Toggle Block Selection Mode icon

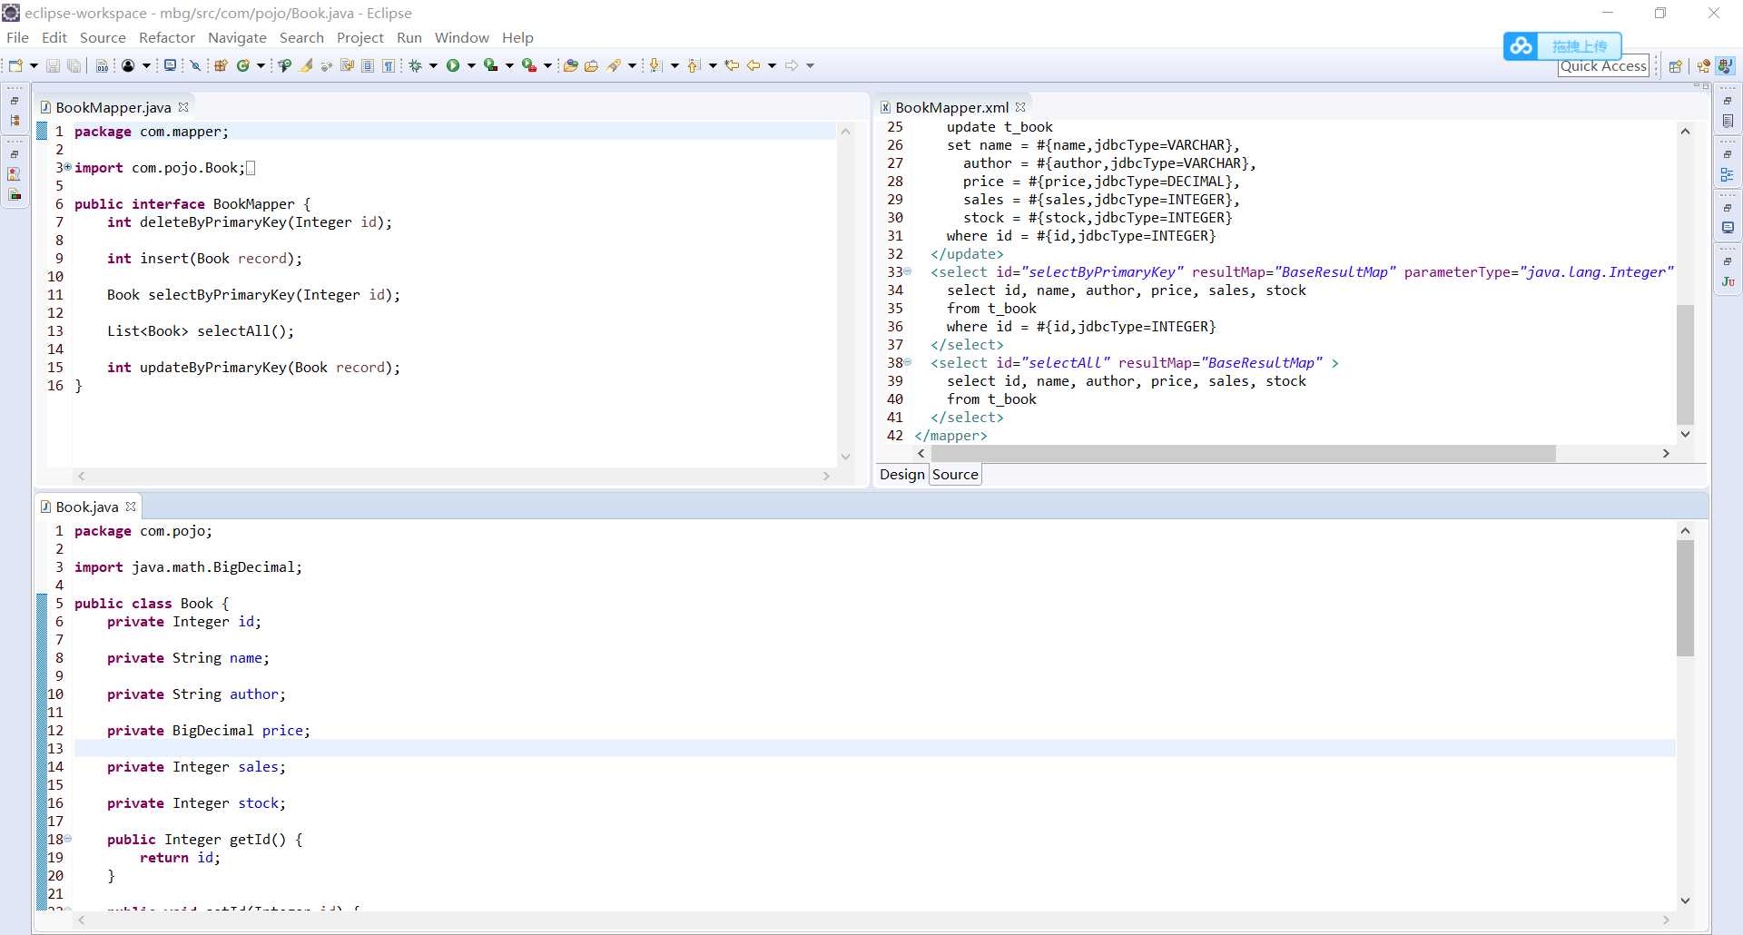(368, 65)
